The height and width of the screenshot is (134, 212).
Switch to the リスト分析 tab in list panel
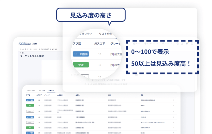point(41,90)
